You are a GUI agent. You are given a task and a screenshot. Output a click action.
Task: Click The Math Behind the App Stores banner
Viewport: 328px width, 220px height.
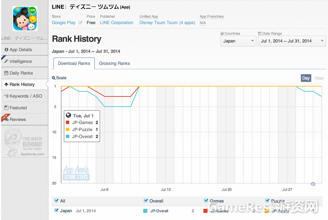coord(25,143)
